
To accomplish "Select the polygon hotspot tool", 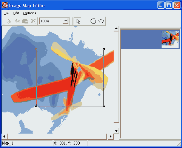I will pyautogui.click(x=101, y=21).
